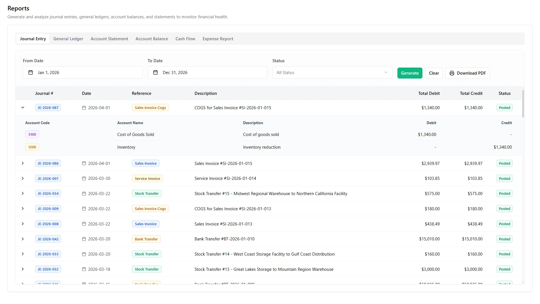
Task: Click the Generate button
Action: coord(410,73)
